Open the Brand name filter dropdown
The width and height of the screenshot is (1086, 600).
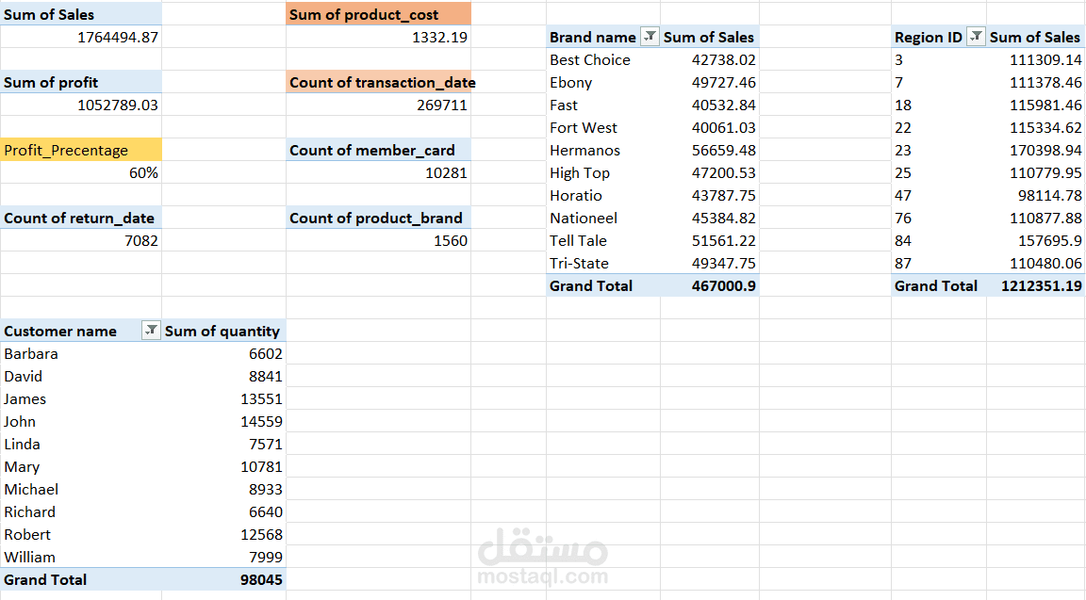tap(649, 37)
